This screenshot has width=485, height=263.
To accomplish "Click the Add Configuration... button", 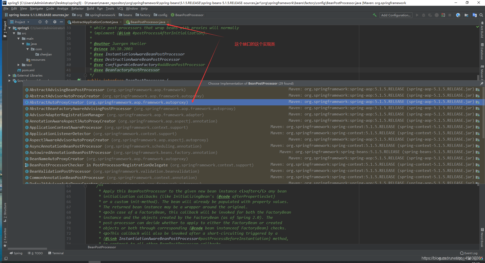I will pos(396,15).
